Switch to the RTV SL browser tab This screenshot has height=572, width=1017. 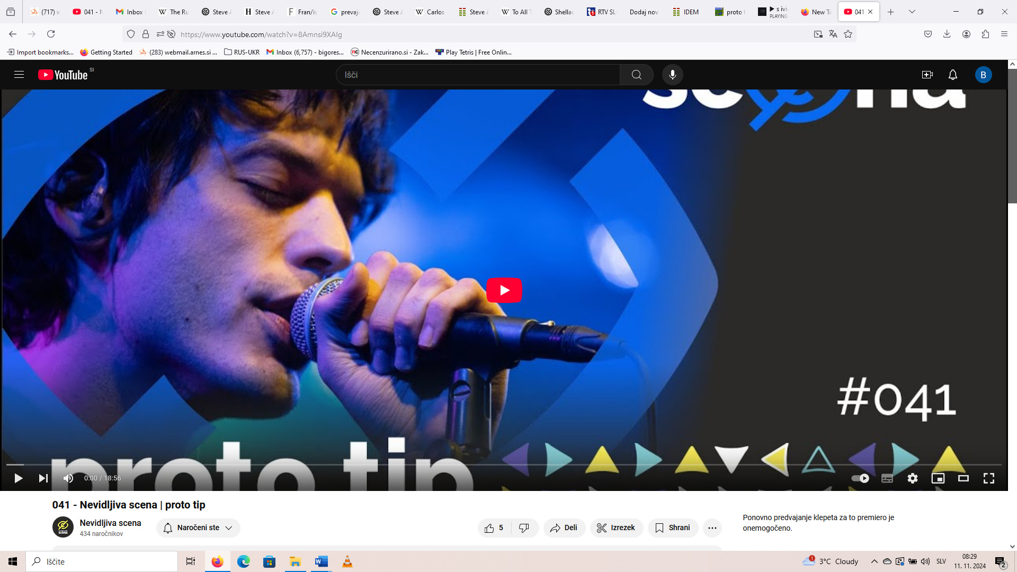pos(601,12)
